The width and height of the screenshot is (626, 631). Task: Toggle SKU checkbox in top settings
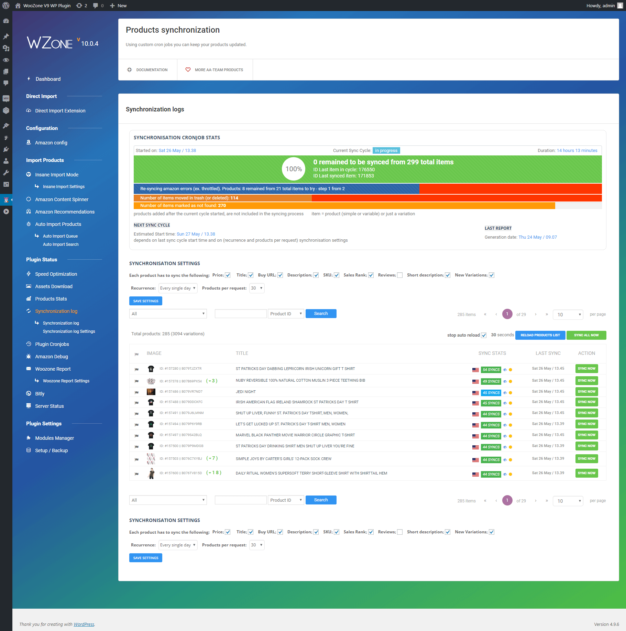(337, 275)
